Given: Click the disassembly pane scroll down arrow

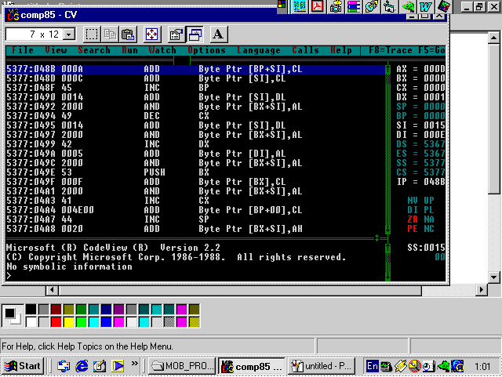Looking at the screenshot, I should [x=387, y=229].
